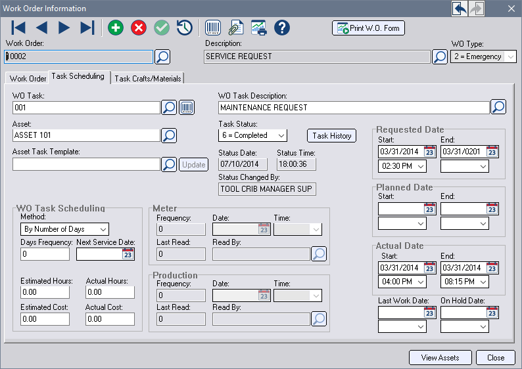The width and height of the screenshot is (522, 369).
Task: Go to the next record arrow
Action: [x=64, y=28]
